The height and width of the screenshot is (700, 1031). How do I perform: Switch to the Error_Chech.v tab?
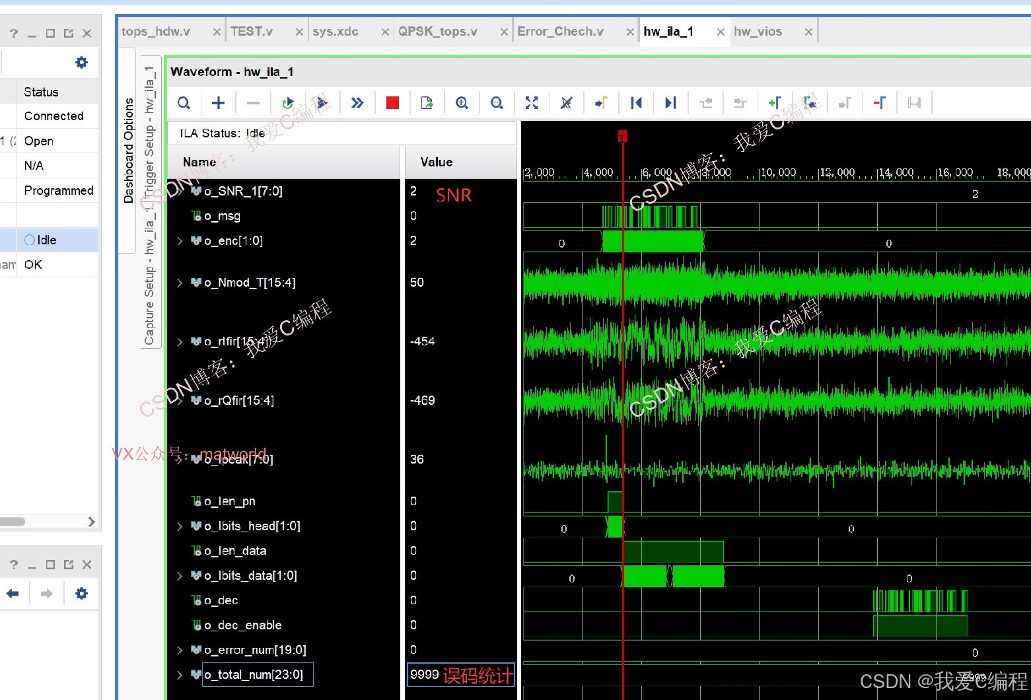[x=561, y=32]
